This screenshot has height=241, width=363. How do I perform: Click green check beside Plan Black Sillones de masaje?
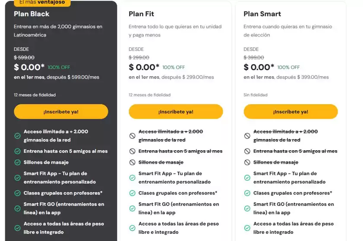pos(17,162)
